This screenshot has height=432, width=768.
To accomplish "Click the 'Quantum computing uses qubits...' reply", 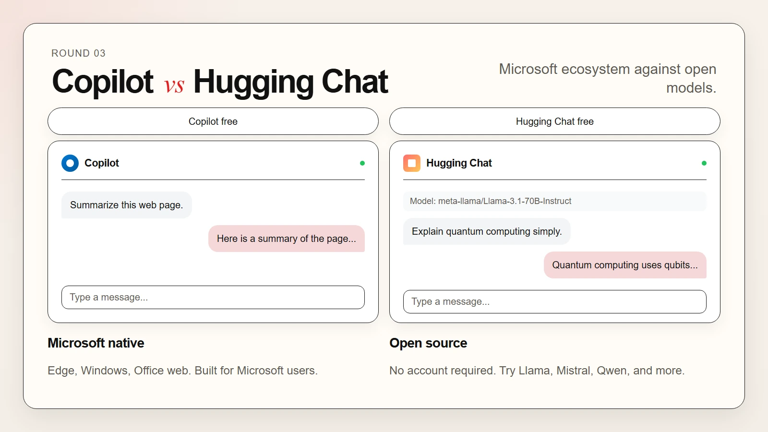I will (625, 265).
